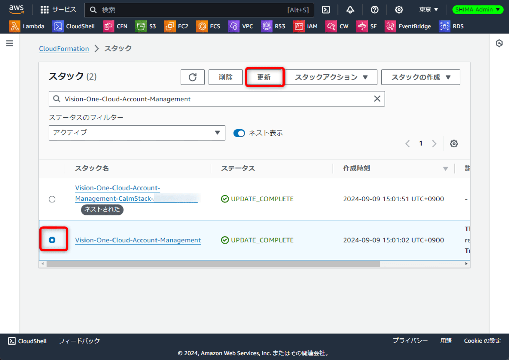Open the right side info panel icon
Screen dimensions: 509x360
point(499,43)
